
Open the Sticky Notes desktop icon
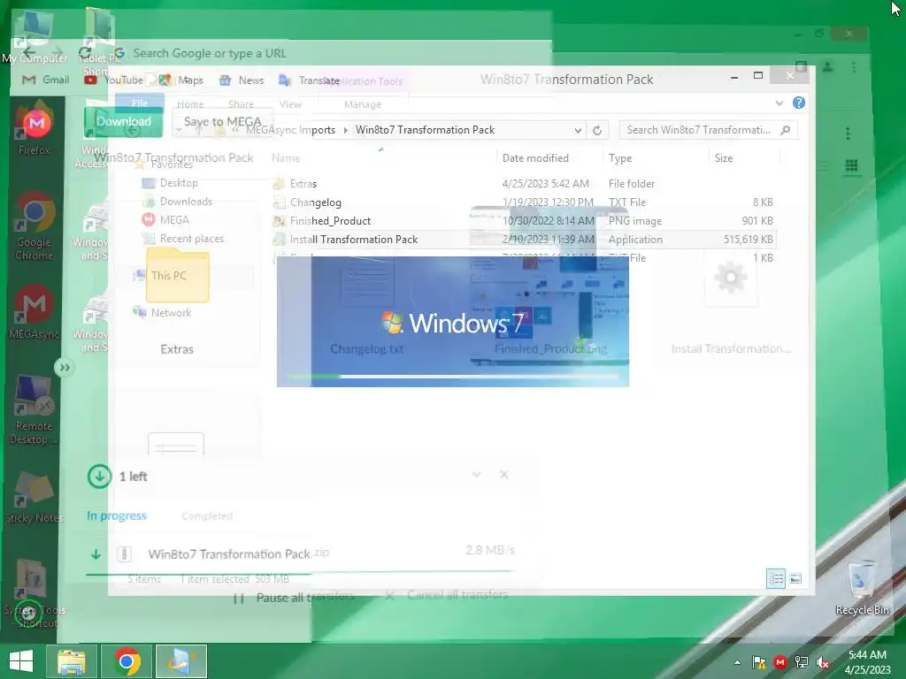[34, 499]
